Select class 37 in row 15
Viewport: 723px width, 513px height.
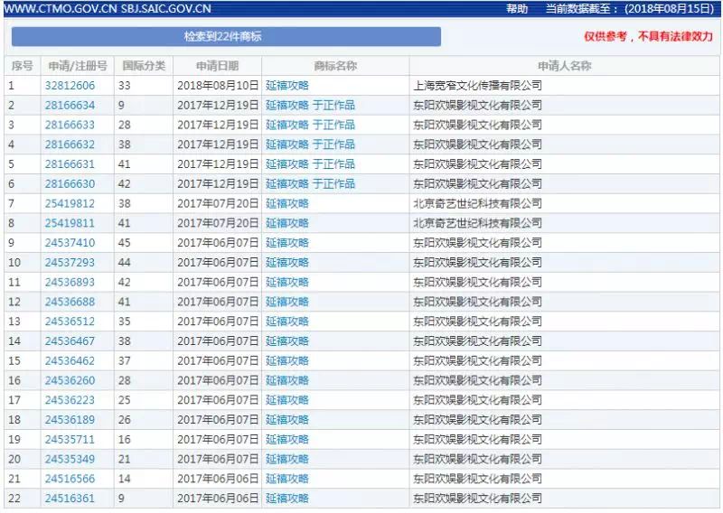pyautogui.click(x=124, y=361)
